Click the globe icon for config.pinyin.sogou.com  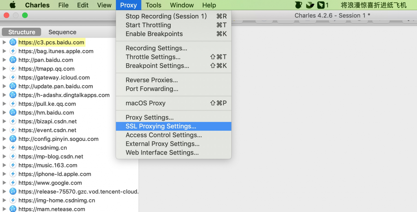pyautogui.click(x=13, y=139)
